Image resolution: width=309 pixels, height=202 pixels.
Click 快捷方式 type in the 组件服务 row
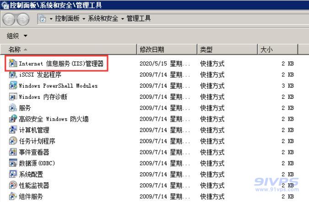coord(212,197)
